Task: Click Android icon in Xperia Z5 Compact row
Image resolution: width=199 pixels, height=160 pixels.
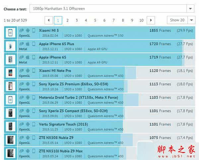Action: point(28,111)
